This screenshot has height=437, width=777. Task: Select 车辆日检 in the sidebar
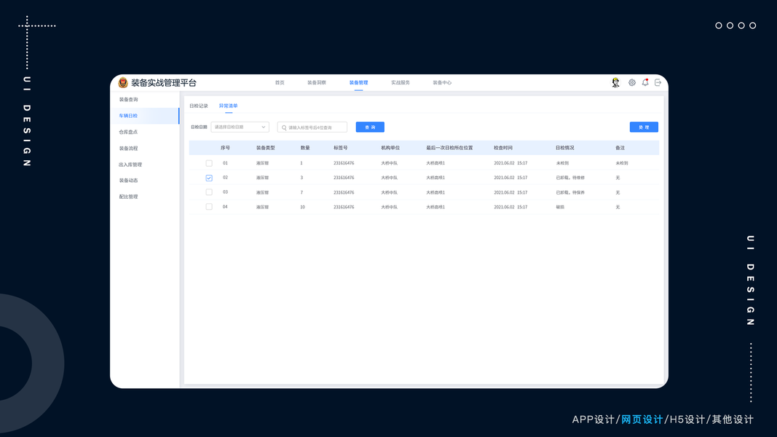coord(145,116)
